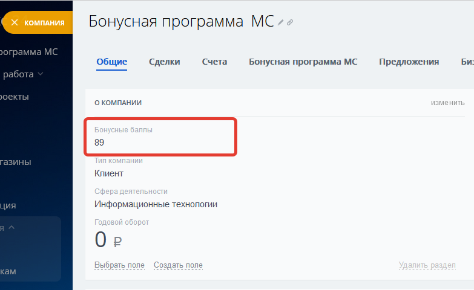Collapse the sidebar group with up chevron
The image size is (474, 290).
(x=11, y=228)
